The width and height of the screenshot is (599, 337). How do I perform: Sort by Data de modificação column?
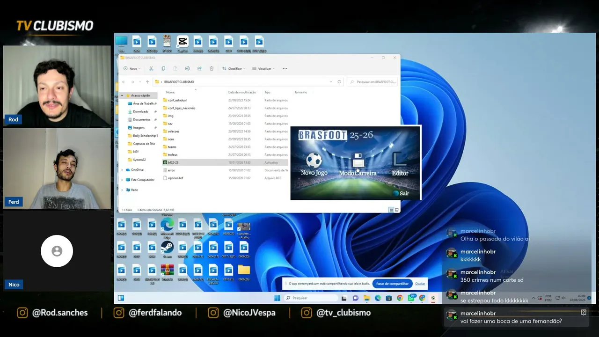click(x=242, y=92)
